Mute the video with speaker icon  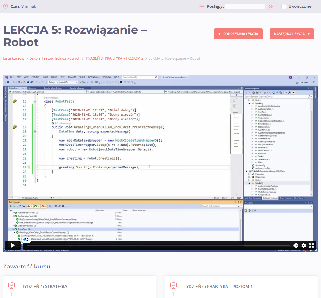point(295,246)
